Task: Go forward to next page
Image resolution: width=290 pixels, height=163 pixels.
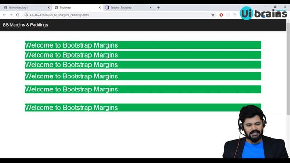Action: click(x=11, y=15)
